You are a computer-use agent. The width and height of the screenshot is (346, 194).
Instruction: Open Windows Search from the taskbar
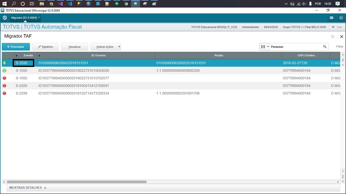14,4
